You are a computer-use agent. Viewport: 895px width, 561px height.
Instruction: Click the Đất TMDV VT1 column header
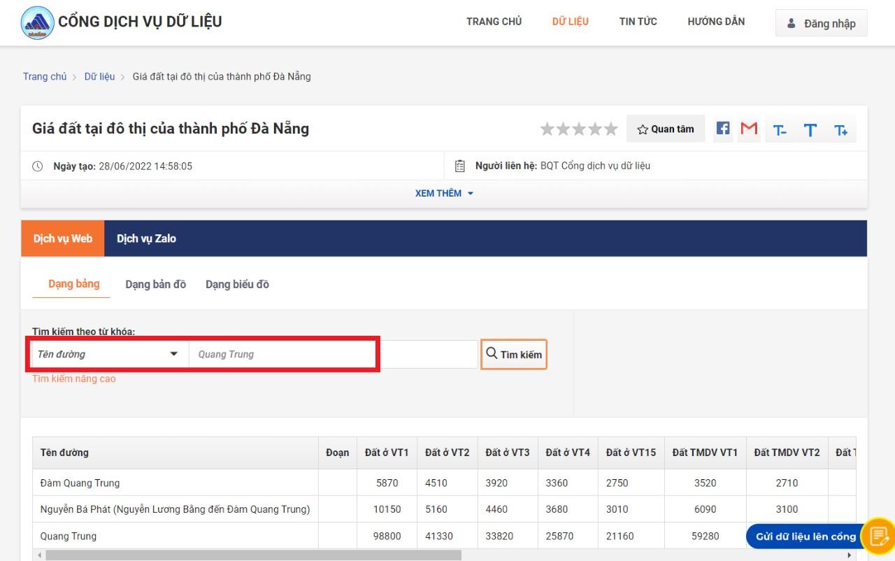coord(705,453)
